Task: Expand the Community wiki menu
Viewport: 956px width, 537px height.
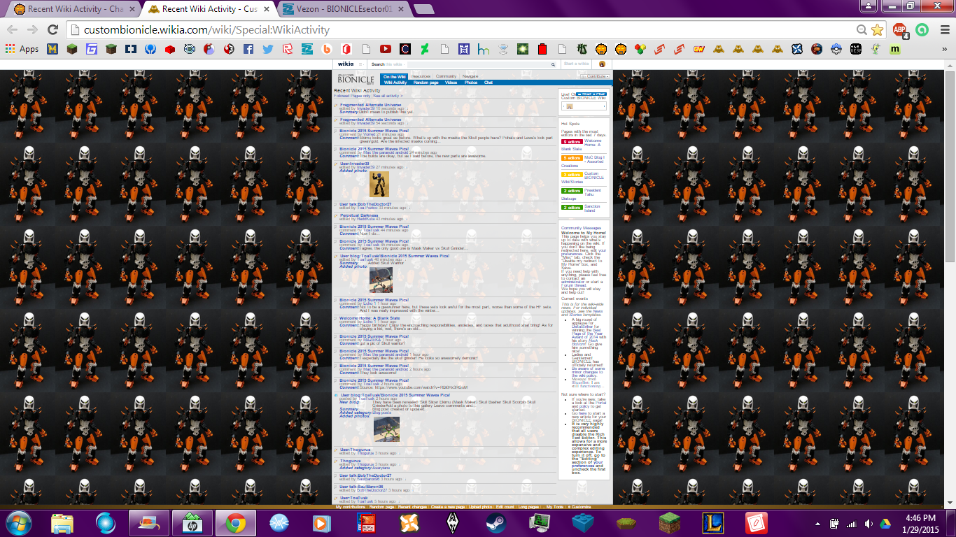Action: click(x=446, y=76)
